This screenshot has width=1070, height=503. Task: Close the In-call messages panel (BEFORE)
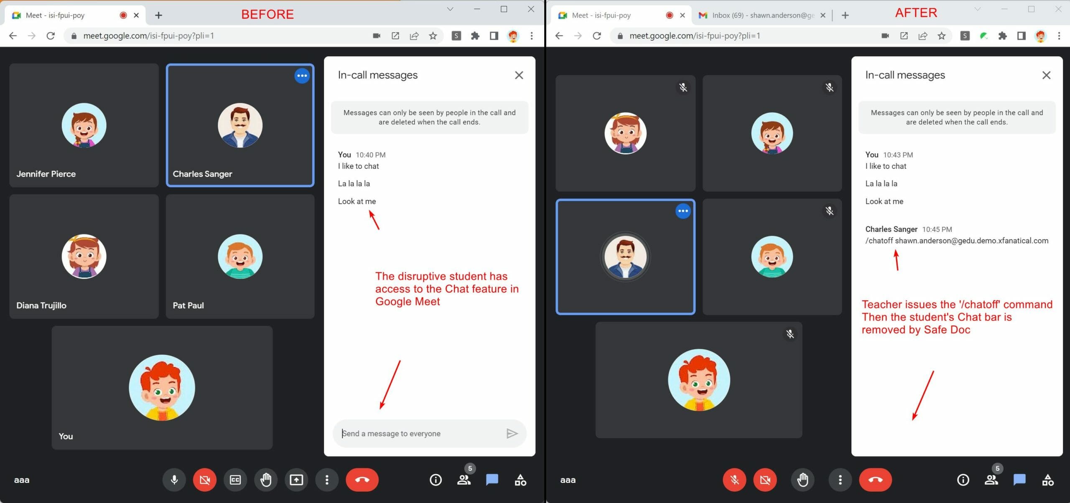pos(519,74)
